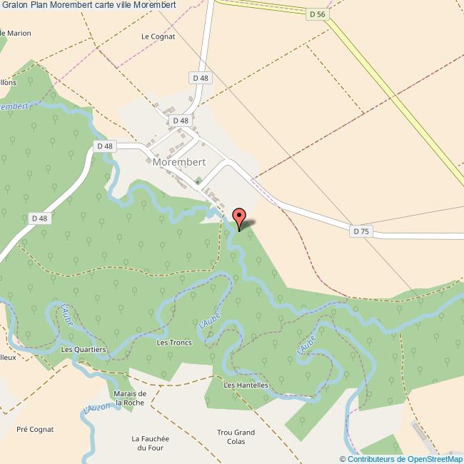
Task: Click the D 48 shield near Le Cognat
Action: pyautogui.click(x=201, y=78)
